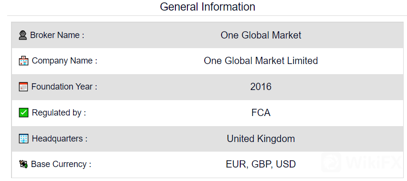Click the Broker Name label
The height and width of the screenshot is (181, 407).
tap(57, 35)
